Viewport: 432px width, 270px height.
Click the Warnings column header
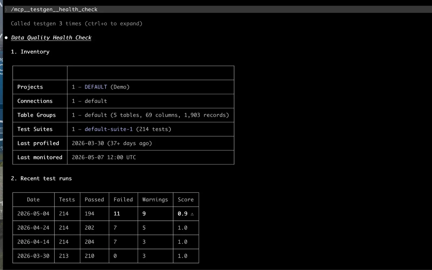pyautogui.click(x=155, y=200)
